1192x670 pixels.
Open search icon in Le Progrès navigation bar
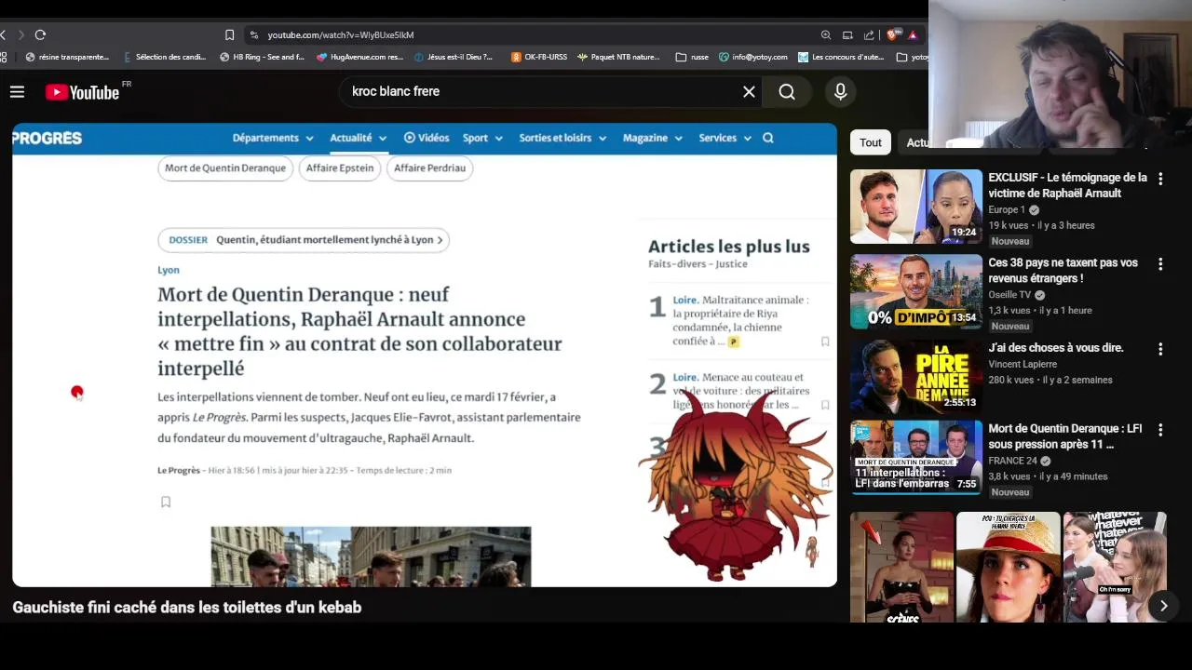click(768, 138)
